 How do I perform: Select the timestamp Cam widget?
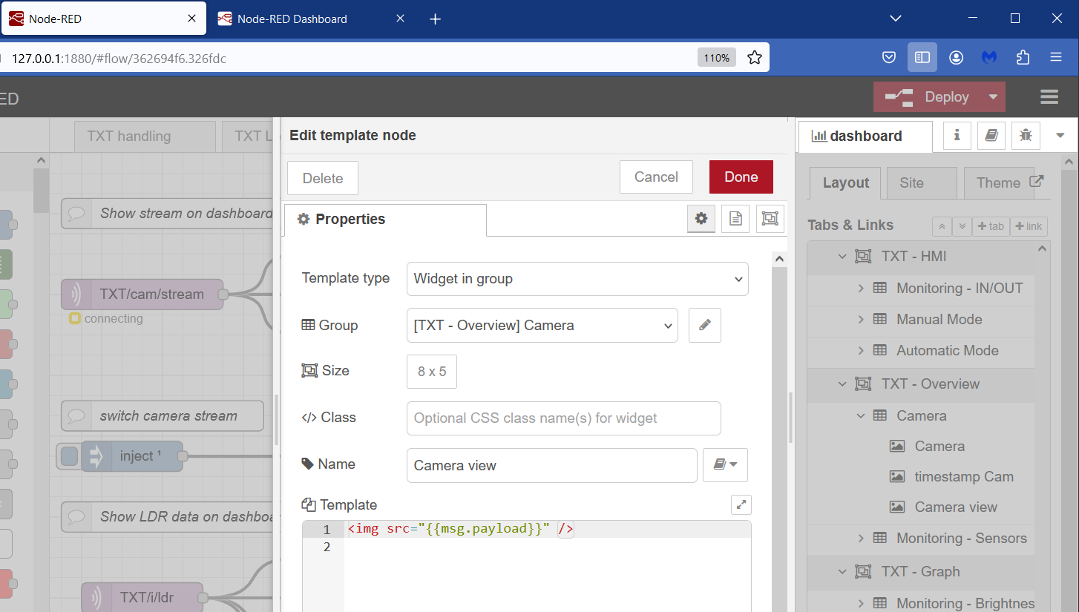[963, 477]
